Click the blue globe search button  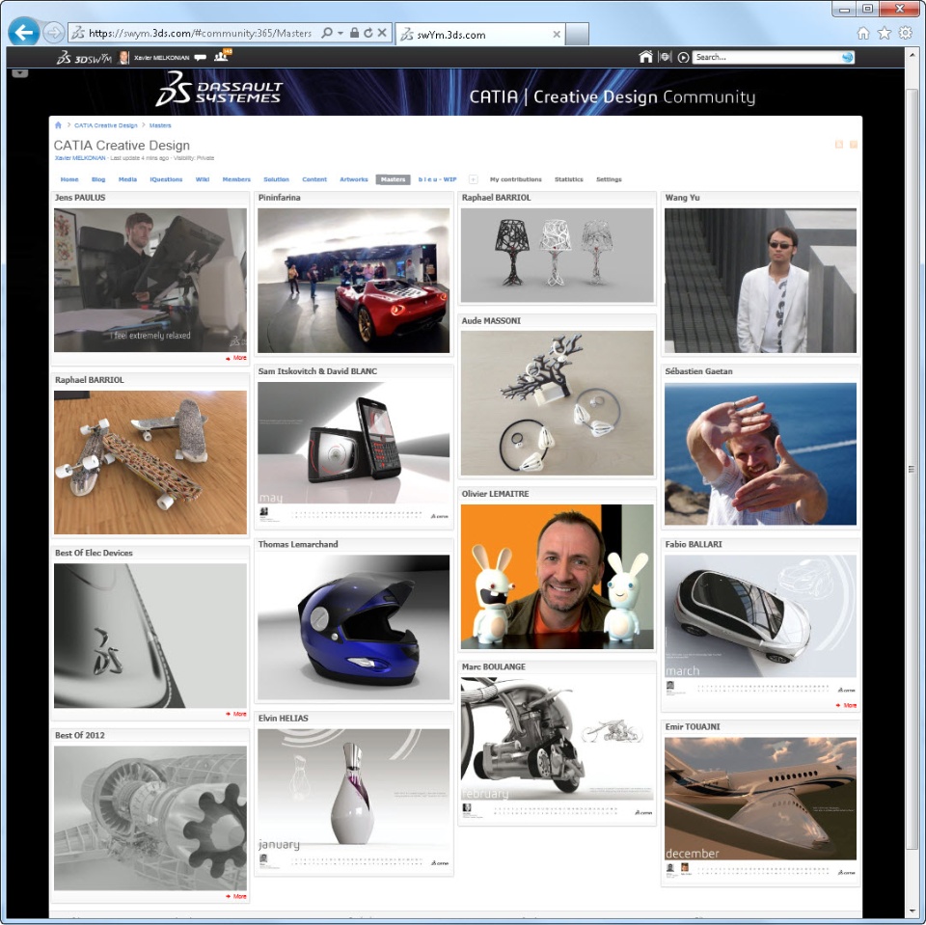[x=848, y=57]
